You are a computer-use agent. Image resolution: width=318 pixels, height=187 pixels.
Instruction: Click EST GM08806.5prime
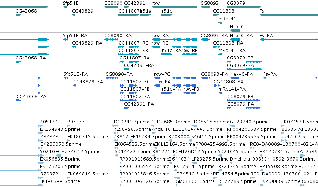click(x=195, y=181)
